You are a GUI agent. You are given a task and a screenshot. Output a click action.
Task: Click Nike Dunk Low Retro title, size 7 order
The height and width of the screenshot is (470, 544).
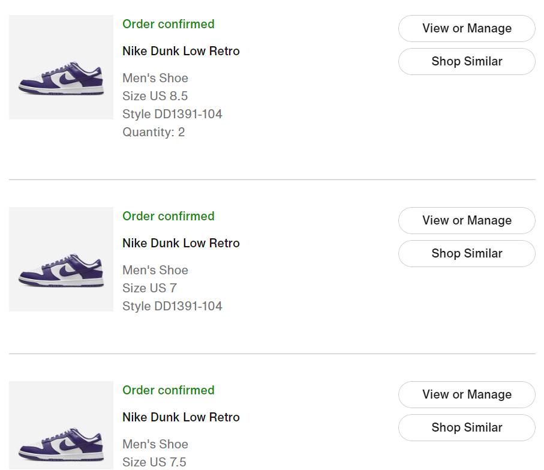tap(181, 243)
